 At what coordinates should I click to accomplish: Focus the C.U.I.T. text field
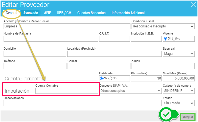114,39
